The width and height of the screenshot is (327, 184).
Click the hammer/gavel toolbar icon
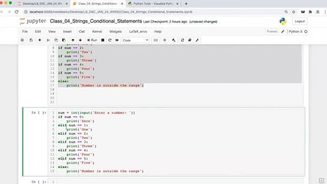pyautogui.click(x=174, y=40)
